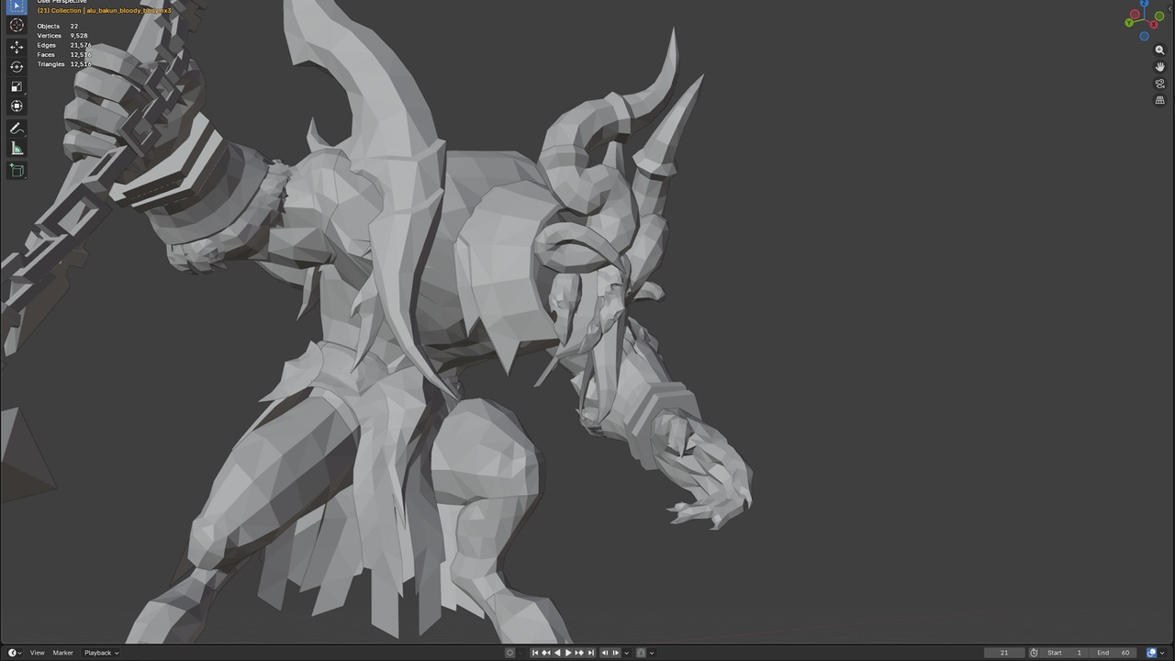
Task: Open the timeline Marker menu
Action: [x=62, y=653]
